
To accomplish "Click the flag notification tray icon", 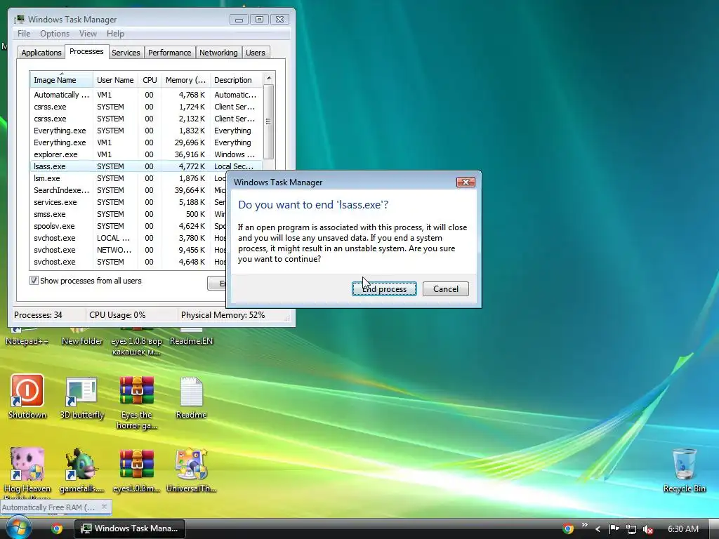I will click(614, 529).
